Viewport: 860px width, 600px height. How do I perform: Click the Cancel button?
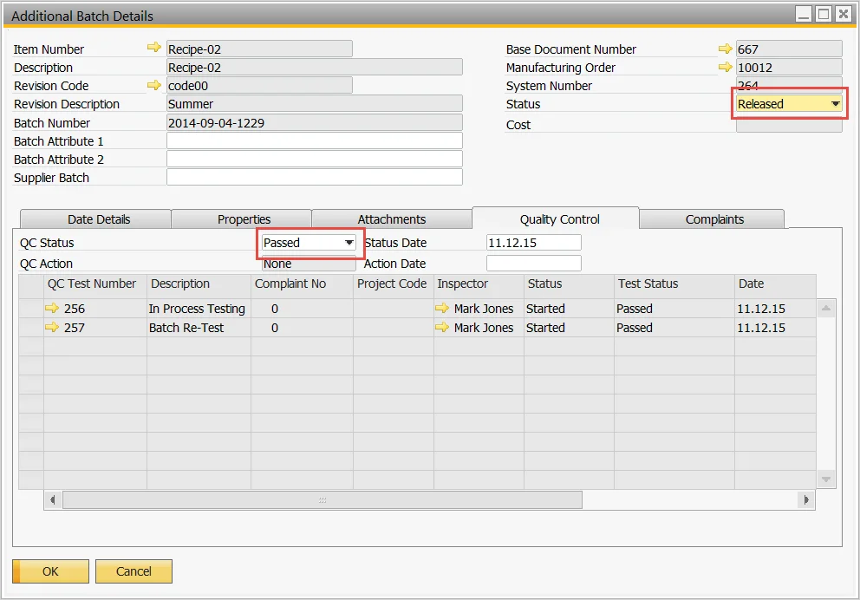pyautogui.click(x=134, y=571)
